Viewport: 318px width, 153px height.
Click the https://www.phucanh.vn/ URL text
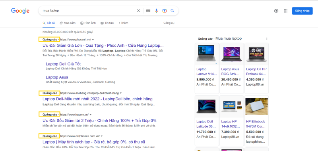click(x=76, y=39)
